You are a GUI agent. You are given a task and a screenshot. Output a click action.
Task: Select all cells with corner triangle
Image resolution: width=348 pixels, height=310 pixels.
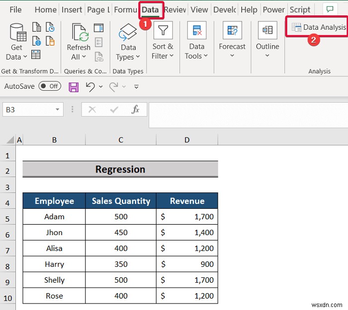[x=10, y=140]
